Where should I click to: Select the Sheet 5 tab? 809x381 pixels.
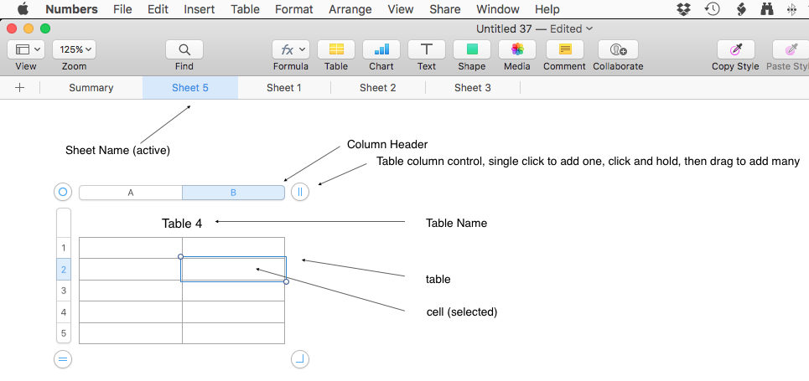[x=190, y=88]
